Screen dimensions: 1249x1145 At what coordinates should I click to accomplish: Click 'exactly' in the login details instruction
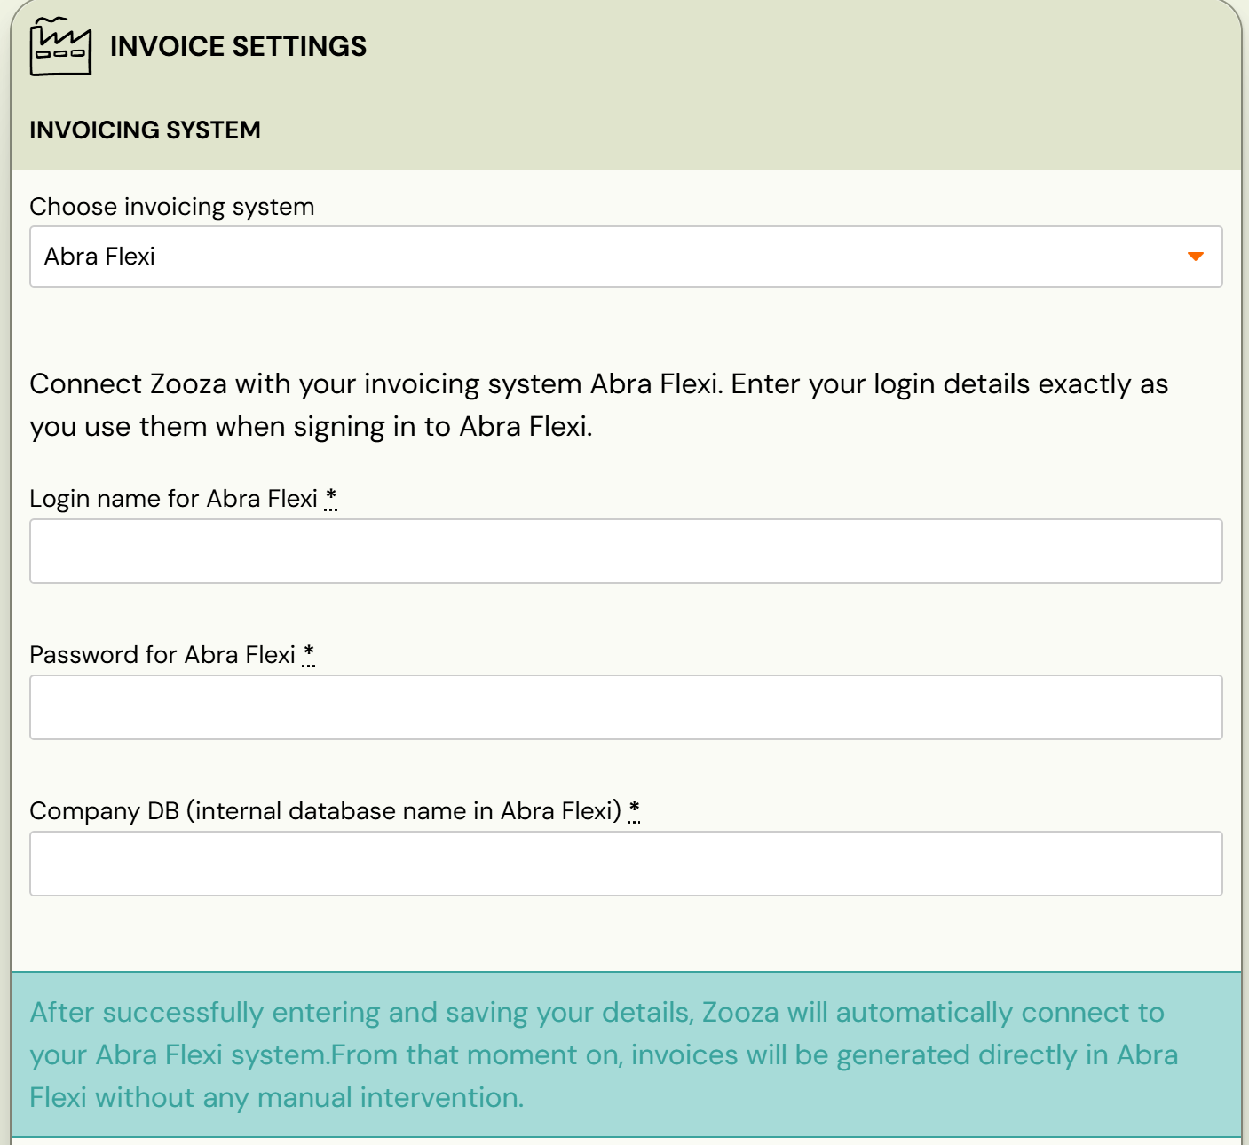pos(1085,384)
